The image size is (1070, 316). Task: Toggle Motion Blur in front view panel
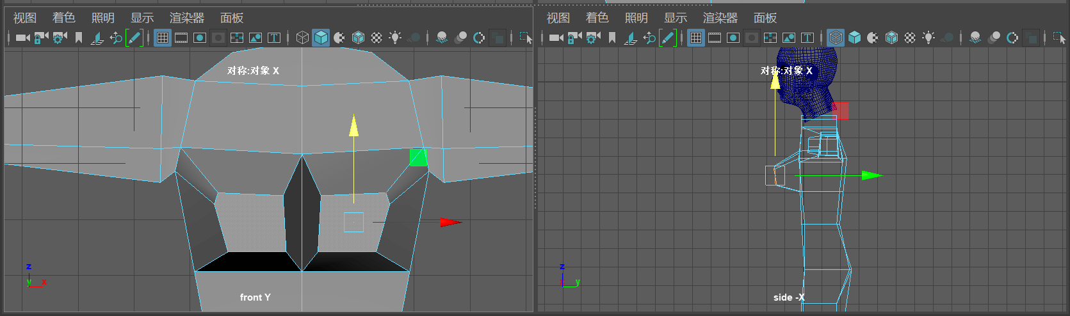460,38
